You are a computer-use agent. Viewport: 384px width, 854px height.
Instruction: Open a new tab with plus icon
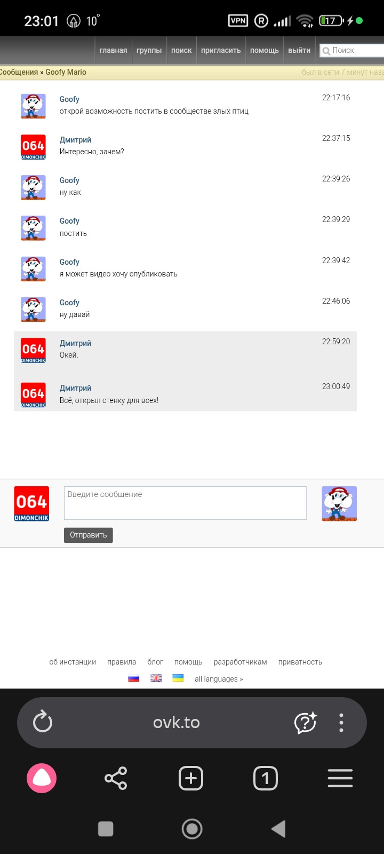click(x=191, y=778)
